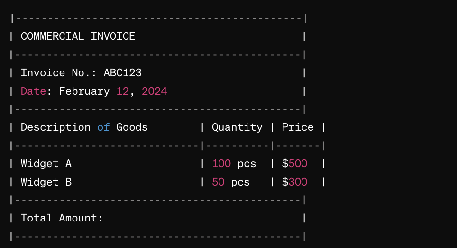
Task: Click the Widget B row label
Action: 46,182
